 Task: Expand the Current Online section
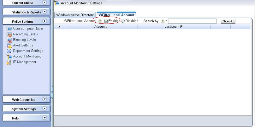point(44,3)
